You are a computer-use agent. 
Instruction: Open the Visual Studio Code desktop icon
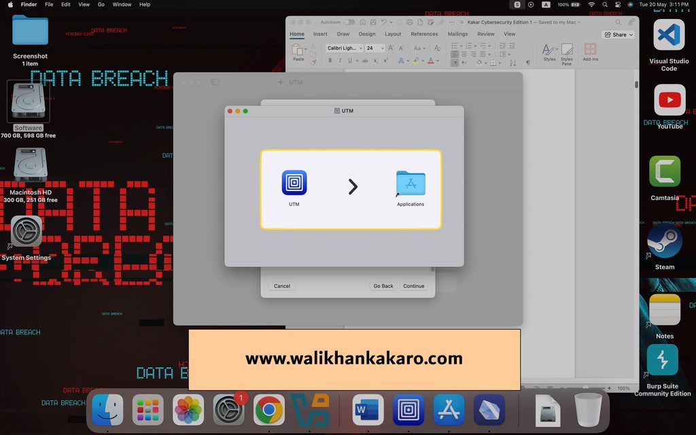tap(669, 35)
